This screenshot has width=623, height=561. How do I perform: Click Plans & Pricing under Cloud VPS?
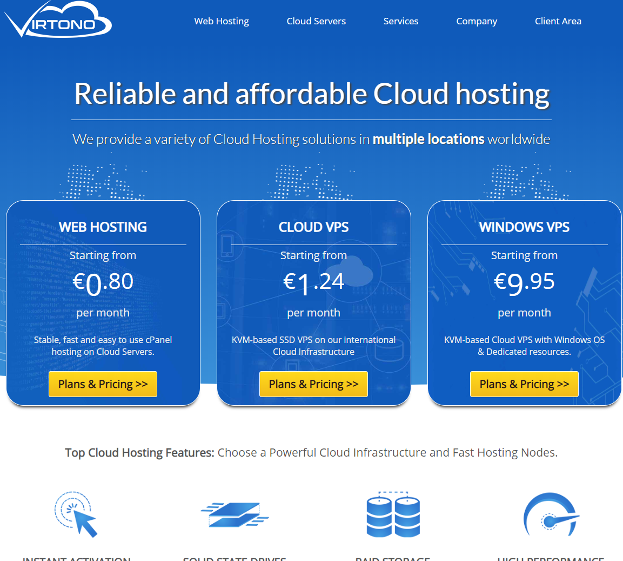point(313,384)
